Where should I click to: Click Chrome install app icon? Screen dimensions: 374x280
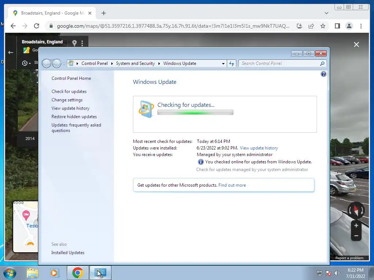point(299,26)
